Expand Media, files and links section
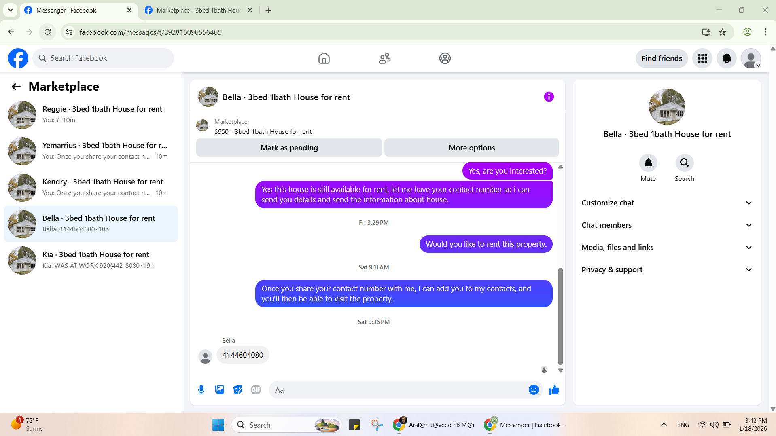Screen dimensions: 776x436 (667, 248)
